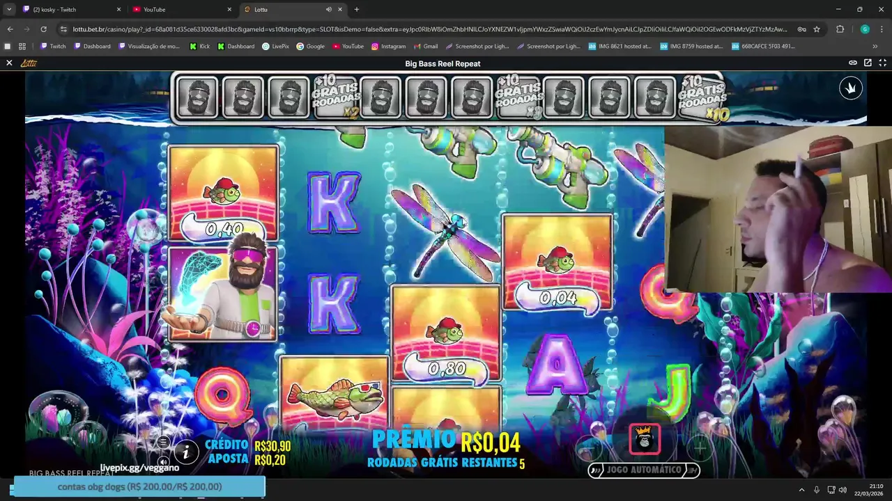Close the game with the X
Screen dimensions: 892x501
coord(9,63)
